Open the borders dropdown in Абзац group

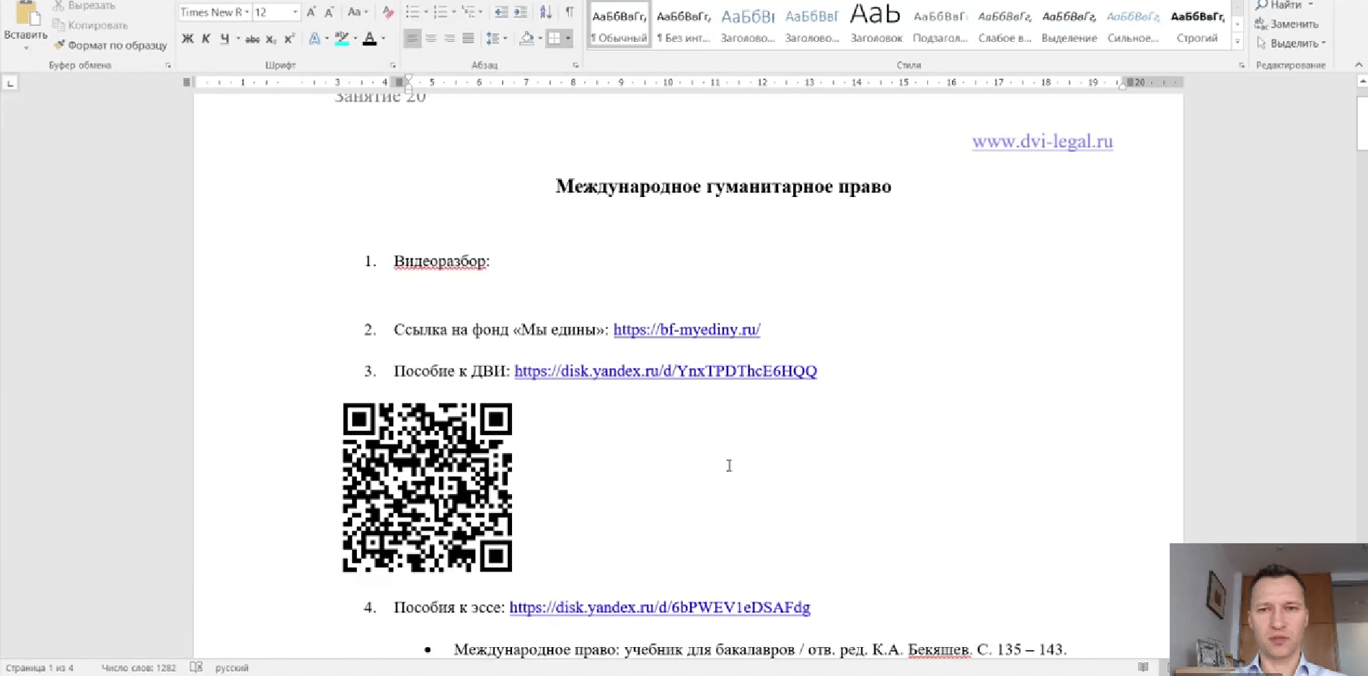click(x=567, y=39)
